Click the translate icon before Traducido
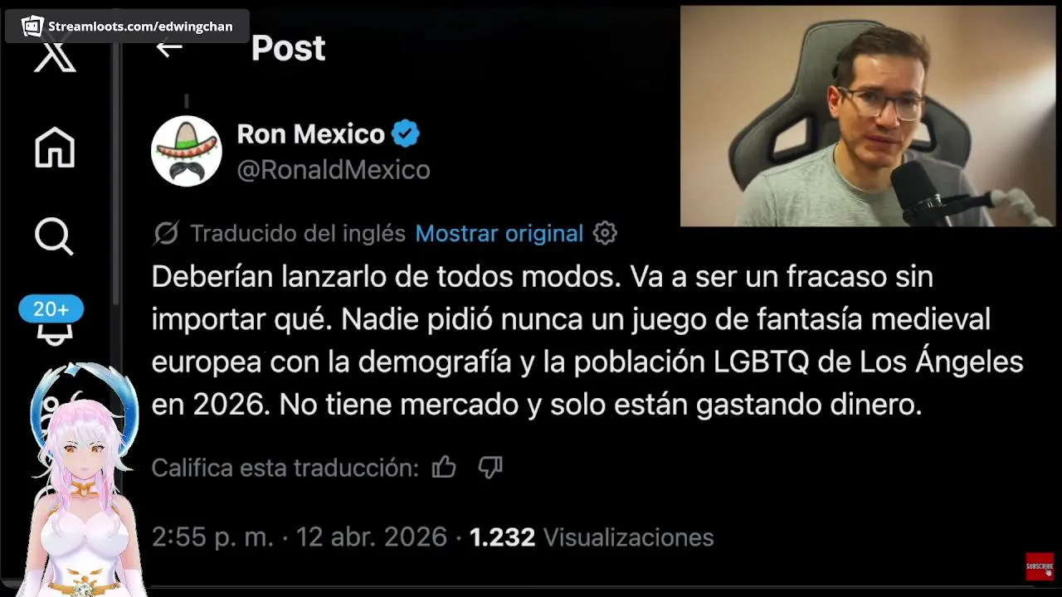 [x=166, y=234]
